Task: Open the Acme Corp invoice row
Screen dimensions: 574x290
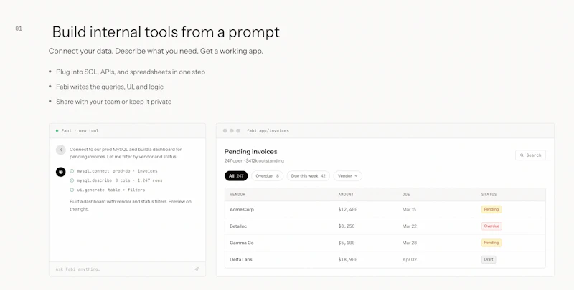Action: pyautogui.click(x=385, y=210)
